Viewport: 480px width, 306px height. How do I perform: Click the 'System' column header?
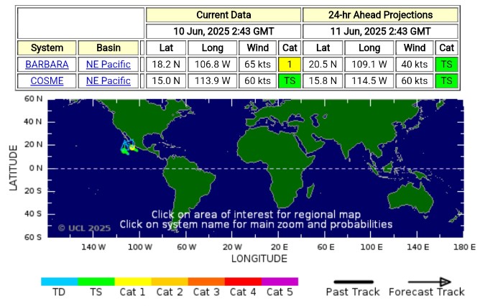[x=47, y=47]
